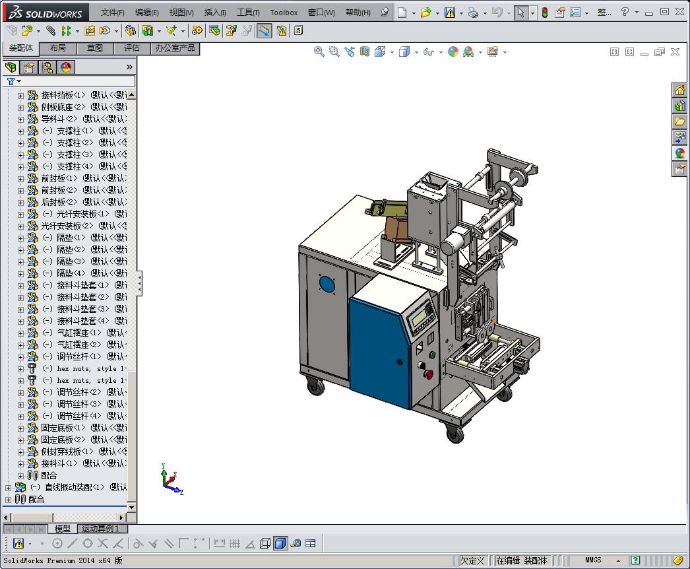Expand the 直线振动装配<1> subassembly node
Viewport: 690px width, 569px height.
(x=8, y=488)
